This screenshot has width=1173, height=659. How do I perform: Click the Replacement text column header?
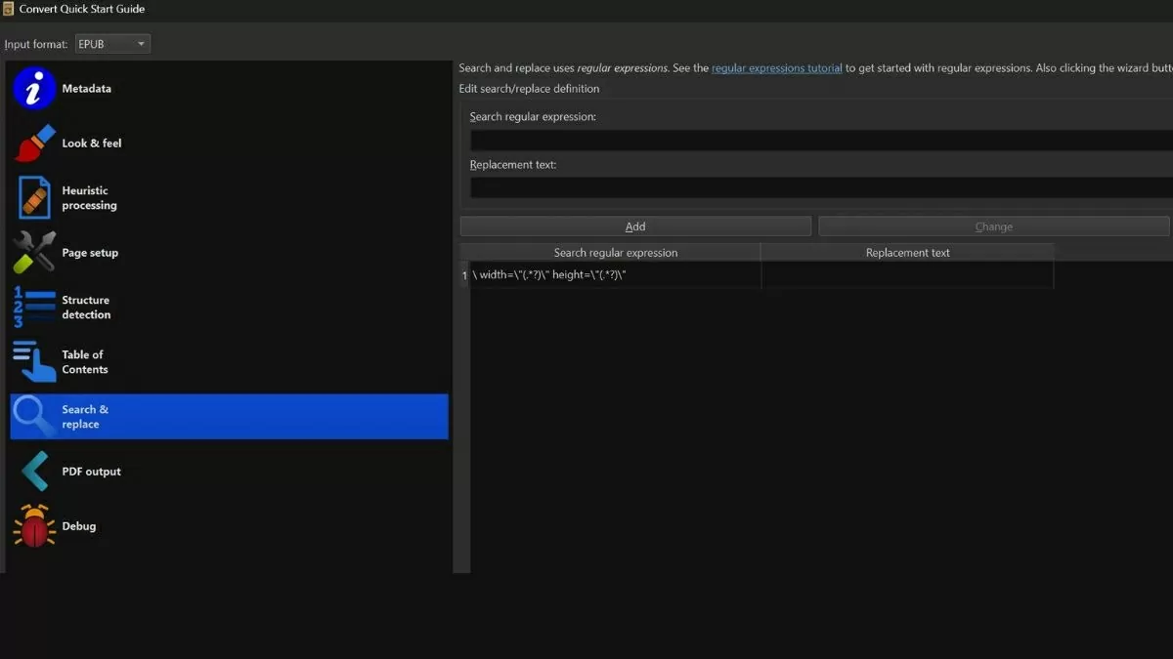pos(907,253)
